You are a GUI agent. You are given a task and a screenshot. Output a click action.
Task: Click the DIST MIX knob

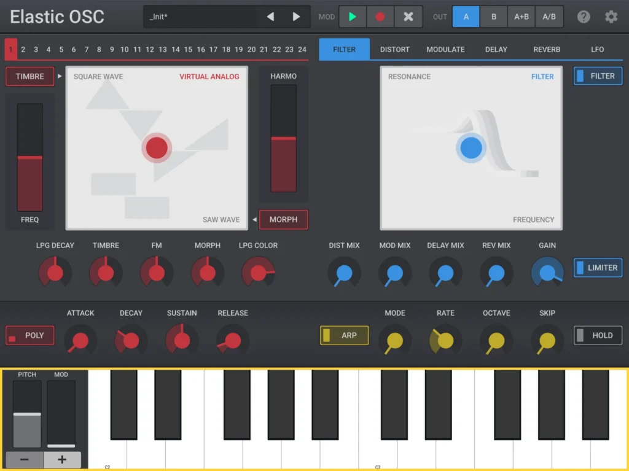click(344, 273)
